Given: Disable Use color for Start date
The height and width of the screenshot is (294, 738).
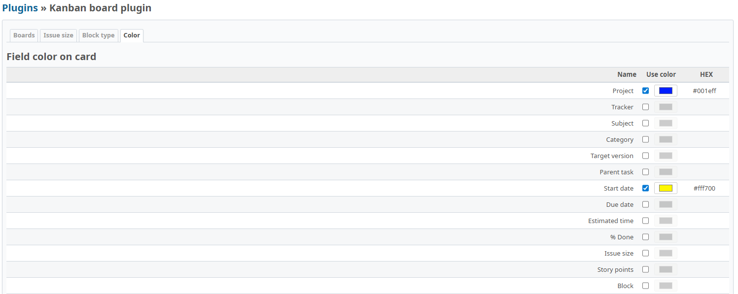Looking at the screenshot, I should (645, 188).
